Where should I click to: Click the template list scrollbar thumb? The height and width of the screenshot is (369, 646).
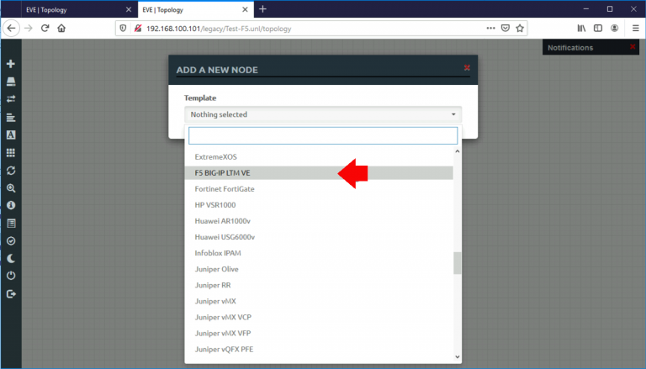(x=458, y=263)
